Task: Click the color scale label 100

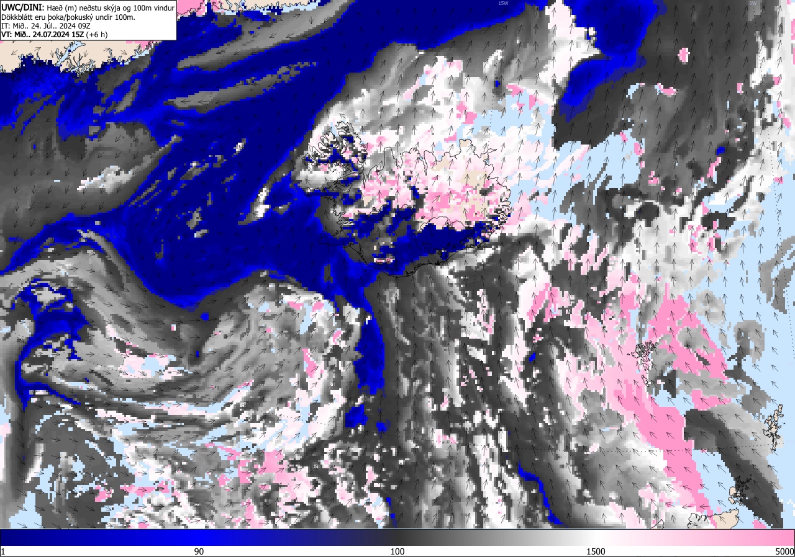Action: click(x=397, y=551)
